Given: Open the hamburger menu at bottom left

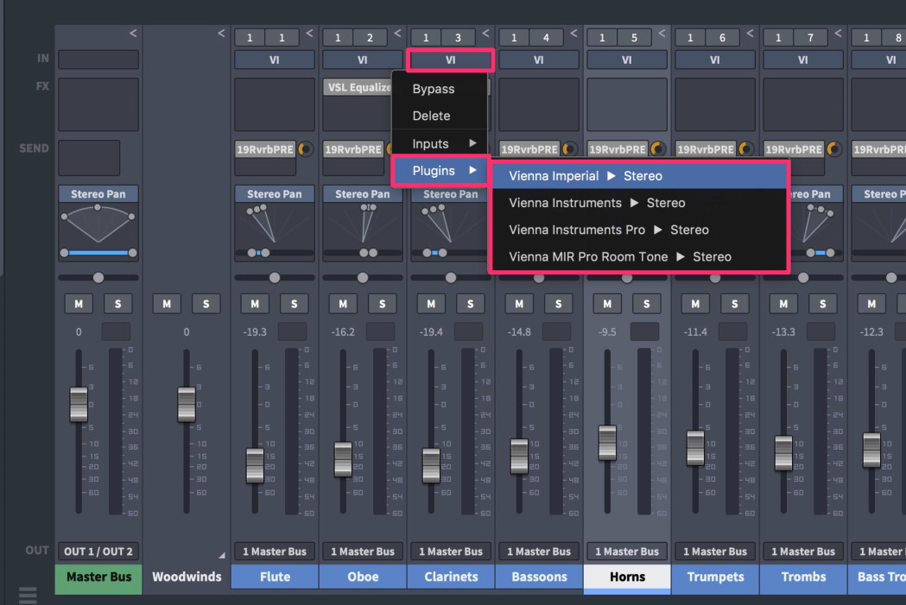Looking at the screenshot, I should point(28,596).
